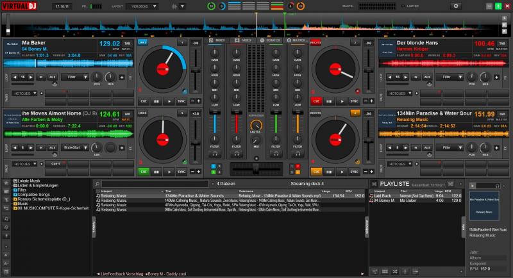
Task: Adjust the blue channel volume fader
Action: [x=215, y=122]
